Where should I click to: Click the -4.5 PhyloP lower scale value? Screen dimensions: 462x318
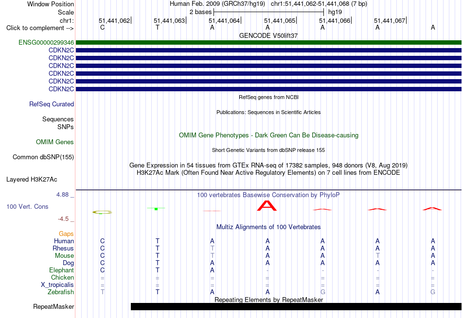pos(63,219)
